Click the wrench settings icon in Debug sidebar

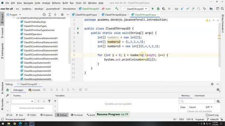point(7,95)
